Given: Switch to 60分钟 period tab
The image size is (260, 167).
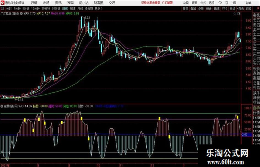Looking at the screenshot, I should [56, 9].
